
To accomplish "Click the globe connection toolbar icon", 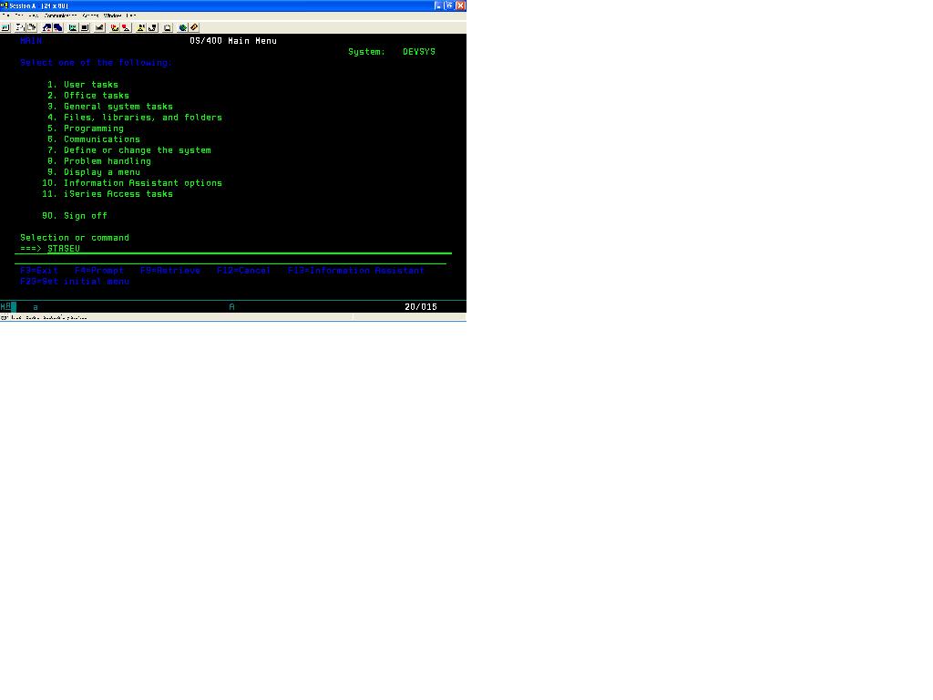I will coord(182,27).
